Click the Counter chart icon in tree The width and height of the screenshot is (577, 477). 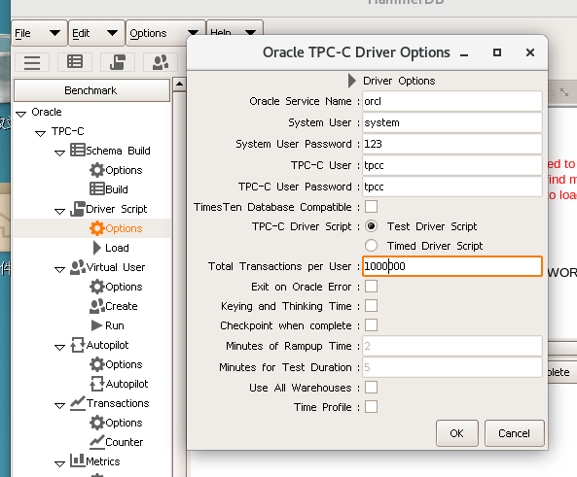(97, 442)
